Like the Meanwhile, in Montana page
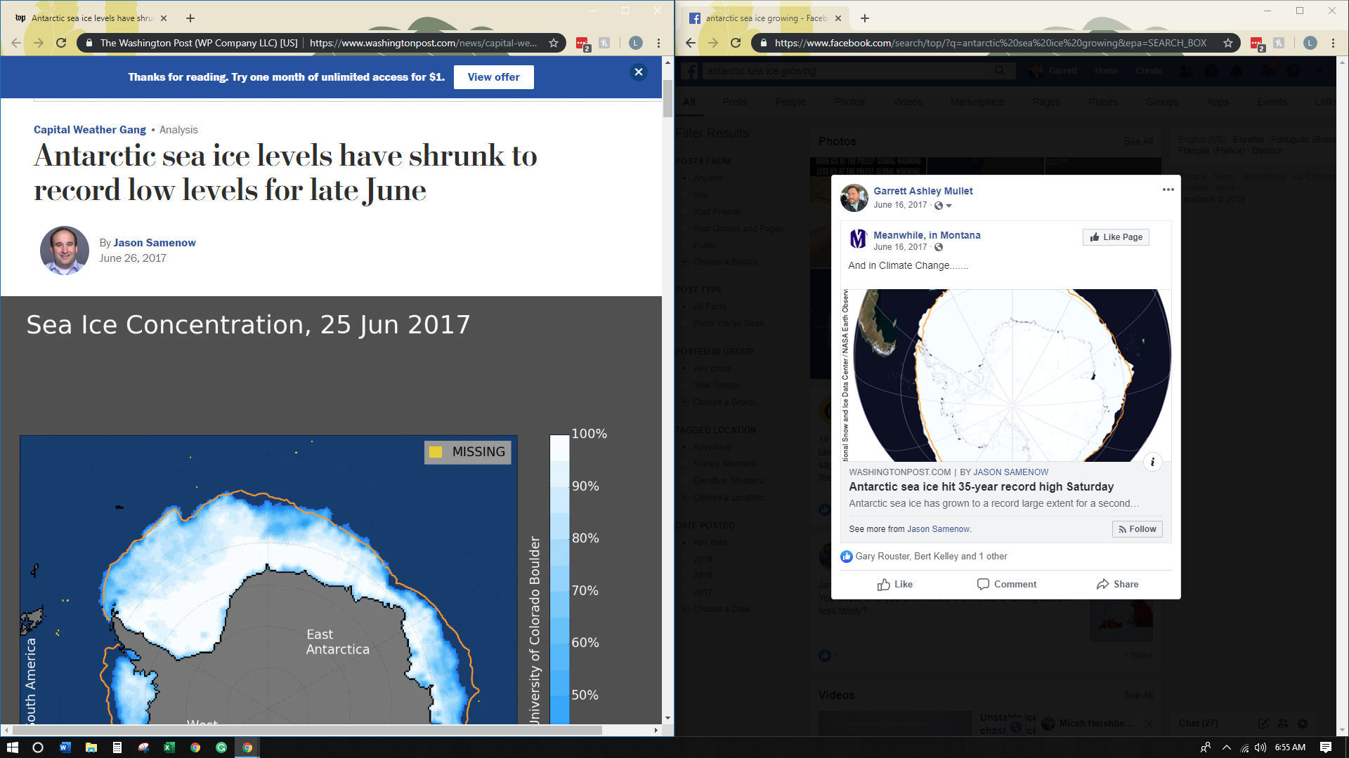Viewport: 1349px width, 758px height. click(x=1116, y=237)
